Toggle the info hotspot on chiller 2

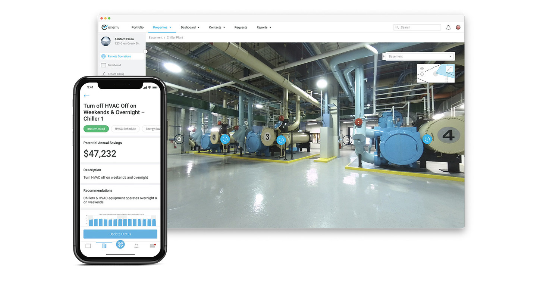pyautogui.click(x=225, y=139)
